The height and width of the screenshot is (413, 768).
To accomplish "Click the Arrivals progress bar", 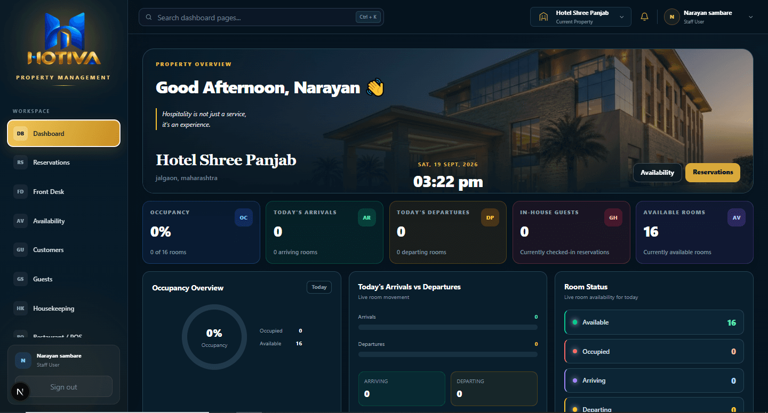I will tap(448, 327).
